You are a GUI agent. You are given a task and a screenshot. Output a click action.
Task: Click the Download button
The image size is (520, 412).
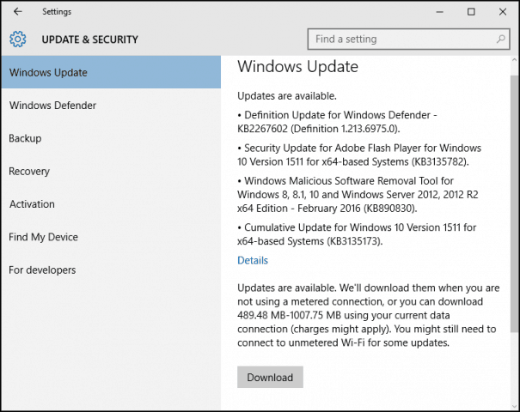point(270,377)
